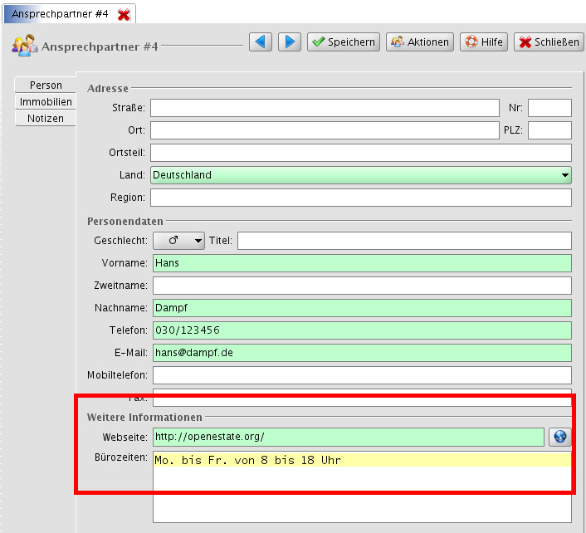This screenshot has height=533, width=586.
Task: Click the Speichern button
Action: [x=344, y=42]
